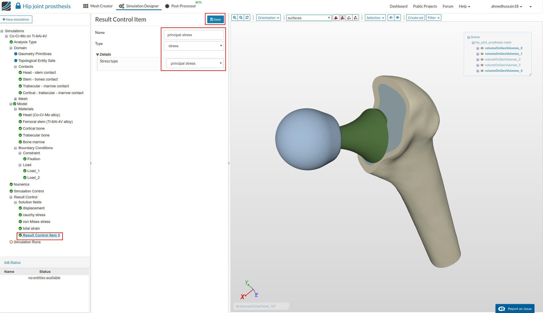Open the Hip joint prosthesis project title
The image size is (543, 313).
coord(47,6)
